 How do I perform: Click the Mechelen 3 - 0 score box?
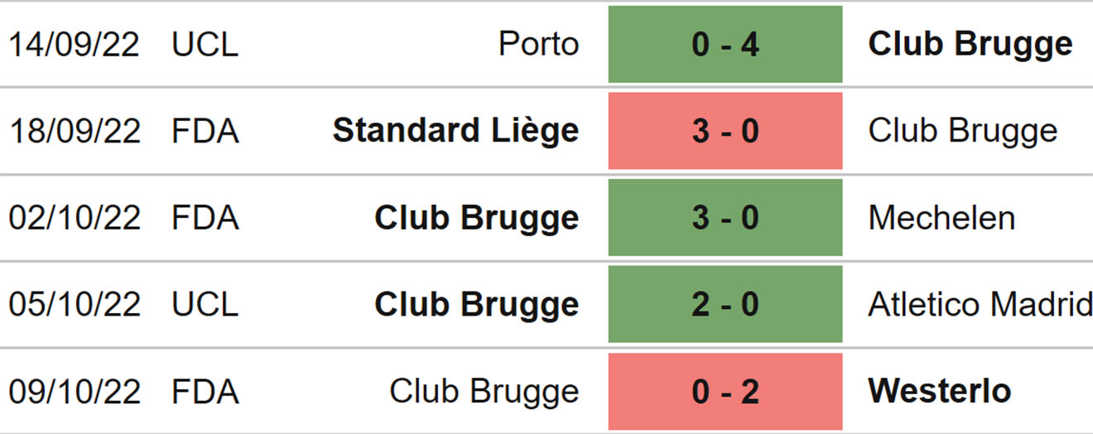pos(725,218)
